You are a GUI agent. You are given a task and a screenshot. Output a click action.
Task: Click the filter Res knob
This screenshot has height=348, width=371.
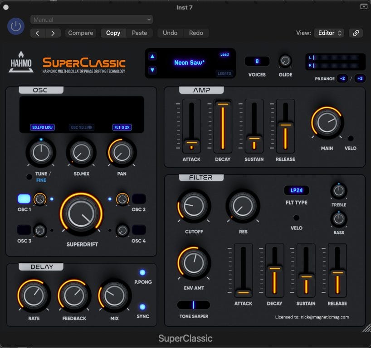(243, 206)
